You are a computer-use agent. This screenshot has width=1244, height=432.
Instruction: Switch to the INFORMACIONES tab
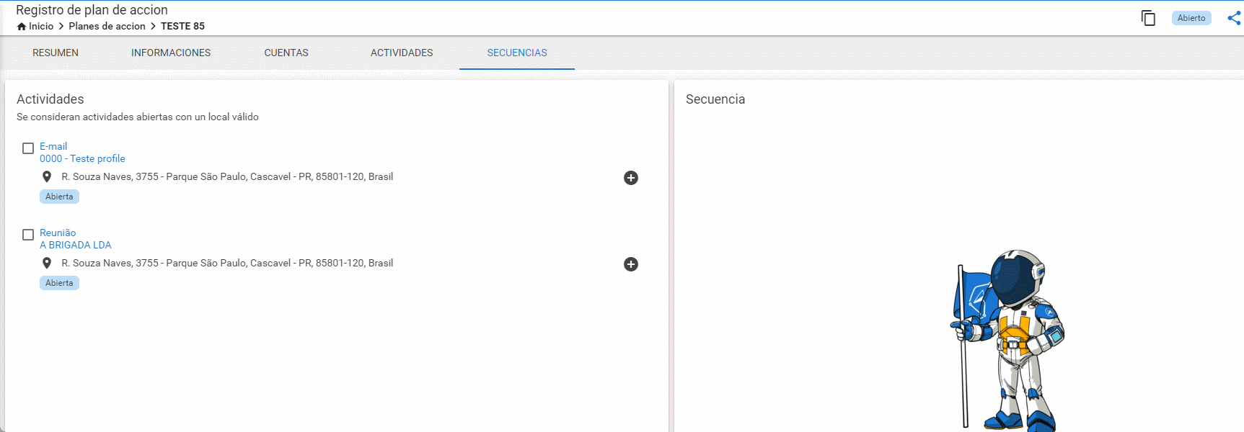pyautogui.click(x=171, y=53)
